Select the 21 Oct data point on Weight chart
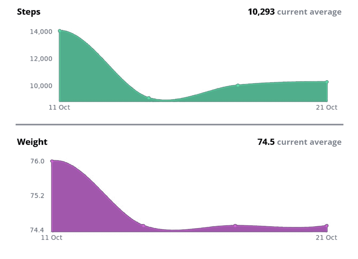 327,226
